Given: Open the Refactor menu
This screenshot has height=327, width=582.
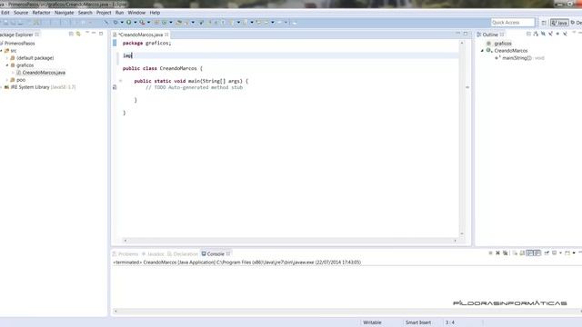Looking at the screenshot, I should pos(41,12).
